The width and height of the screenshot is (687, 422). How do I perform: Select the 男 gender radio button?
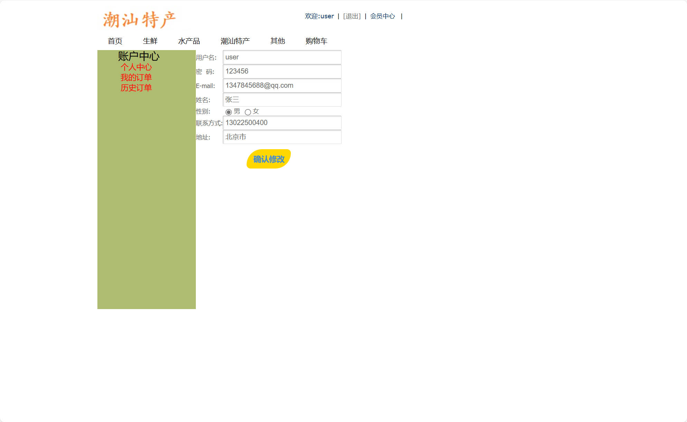[229, 112]
